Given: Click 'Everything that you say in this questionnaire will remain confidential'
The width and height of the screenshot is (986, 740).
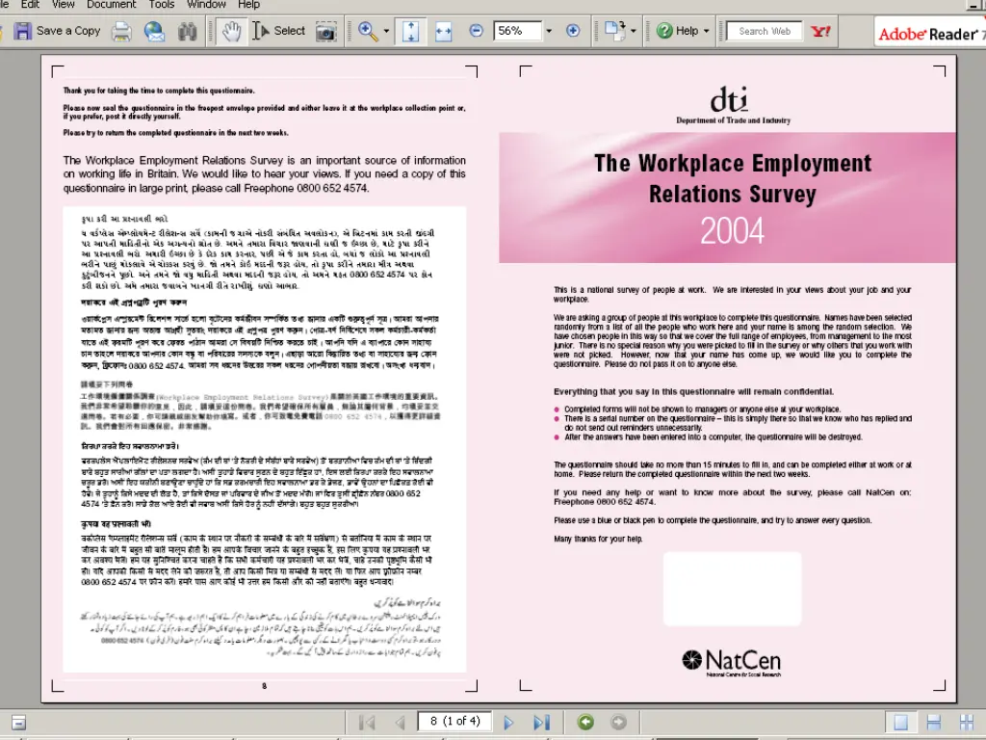Looking at the screenshot, I should (x=693, y=391).
